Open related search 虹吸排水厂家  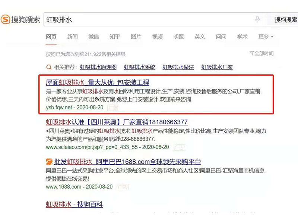pyautogui.click(x=217, y=67)
